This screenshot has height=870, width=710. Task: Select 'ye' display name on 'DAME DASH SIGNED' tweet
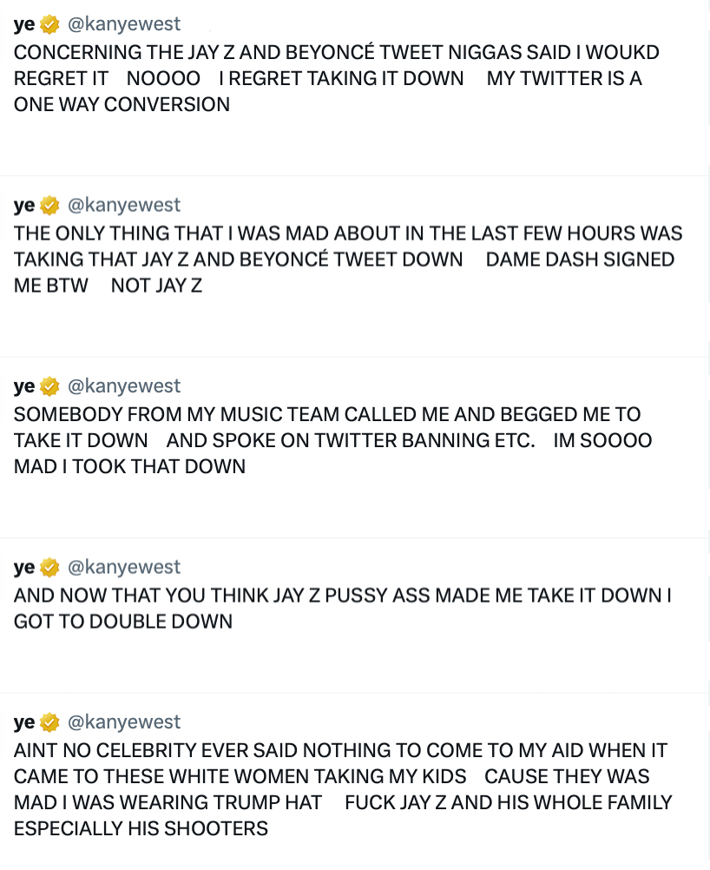[x=24, y=207]
